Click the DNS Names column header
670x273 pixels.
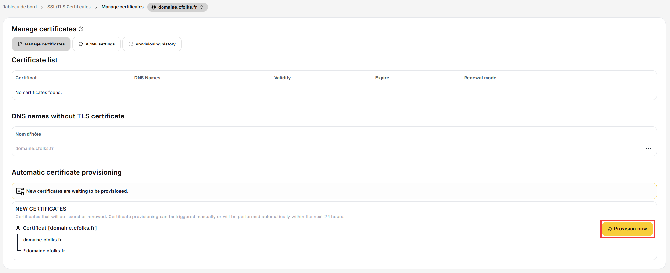[147, 78]
